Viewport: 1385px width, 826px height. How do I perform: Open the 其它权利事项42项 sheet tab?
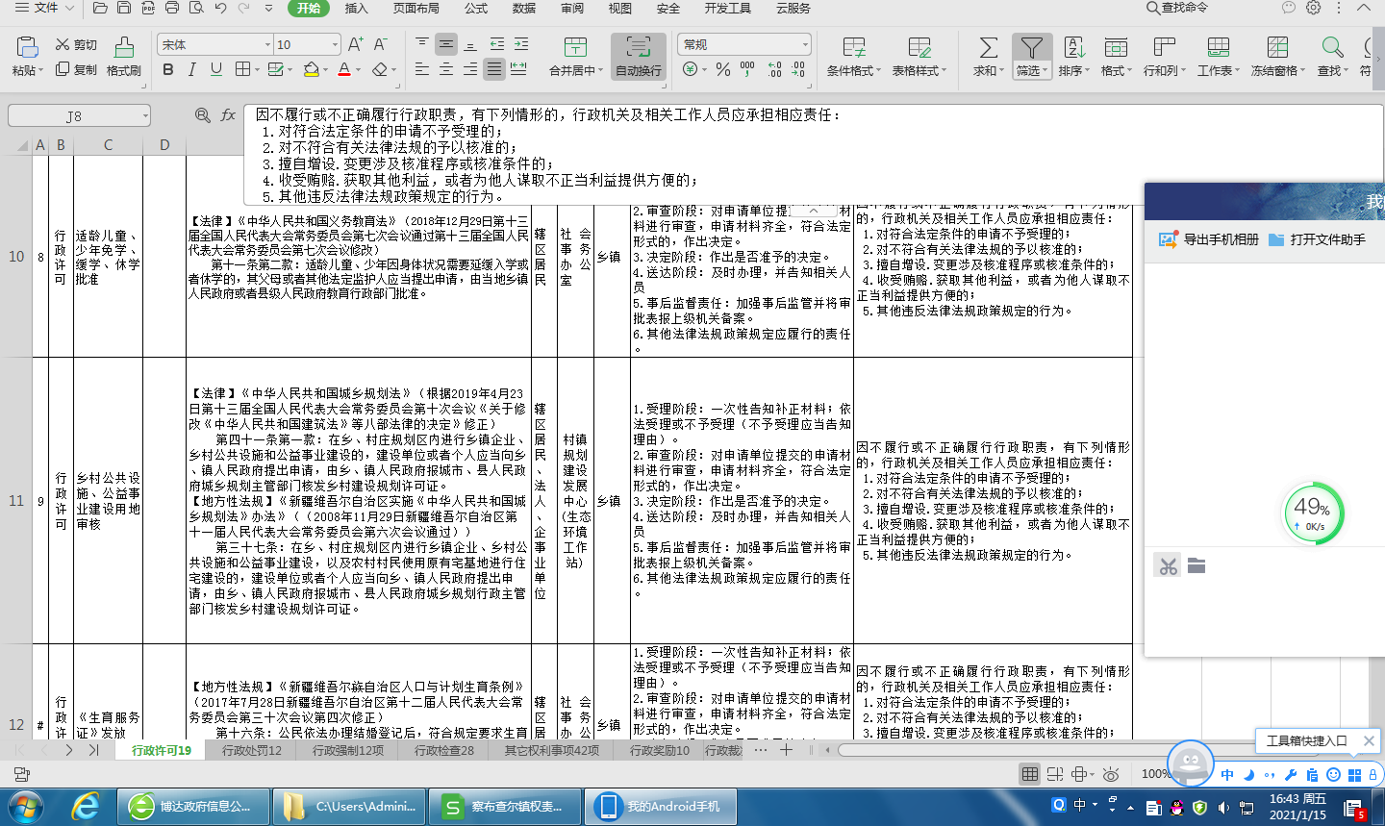point(552,750)
